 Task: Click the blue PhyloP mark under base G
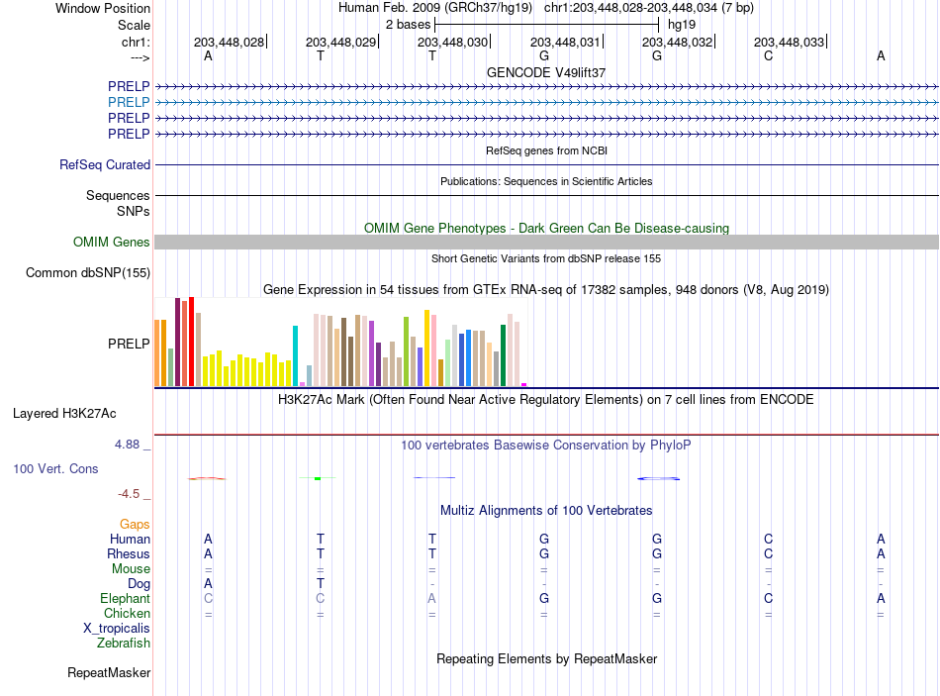(x=658, y=478)
